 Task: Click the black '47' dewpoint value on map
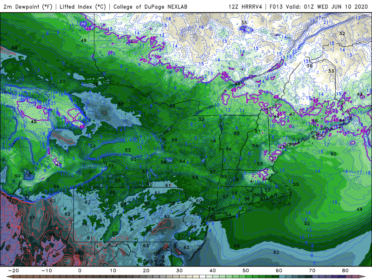click(292, 114)
